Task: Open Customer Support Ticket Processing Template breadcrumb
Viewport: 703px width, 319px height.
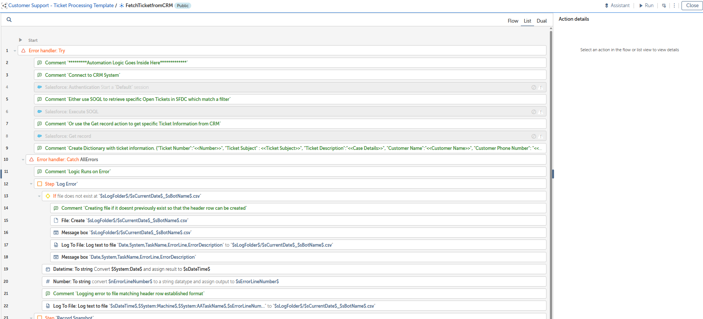Action: point(61,6)
